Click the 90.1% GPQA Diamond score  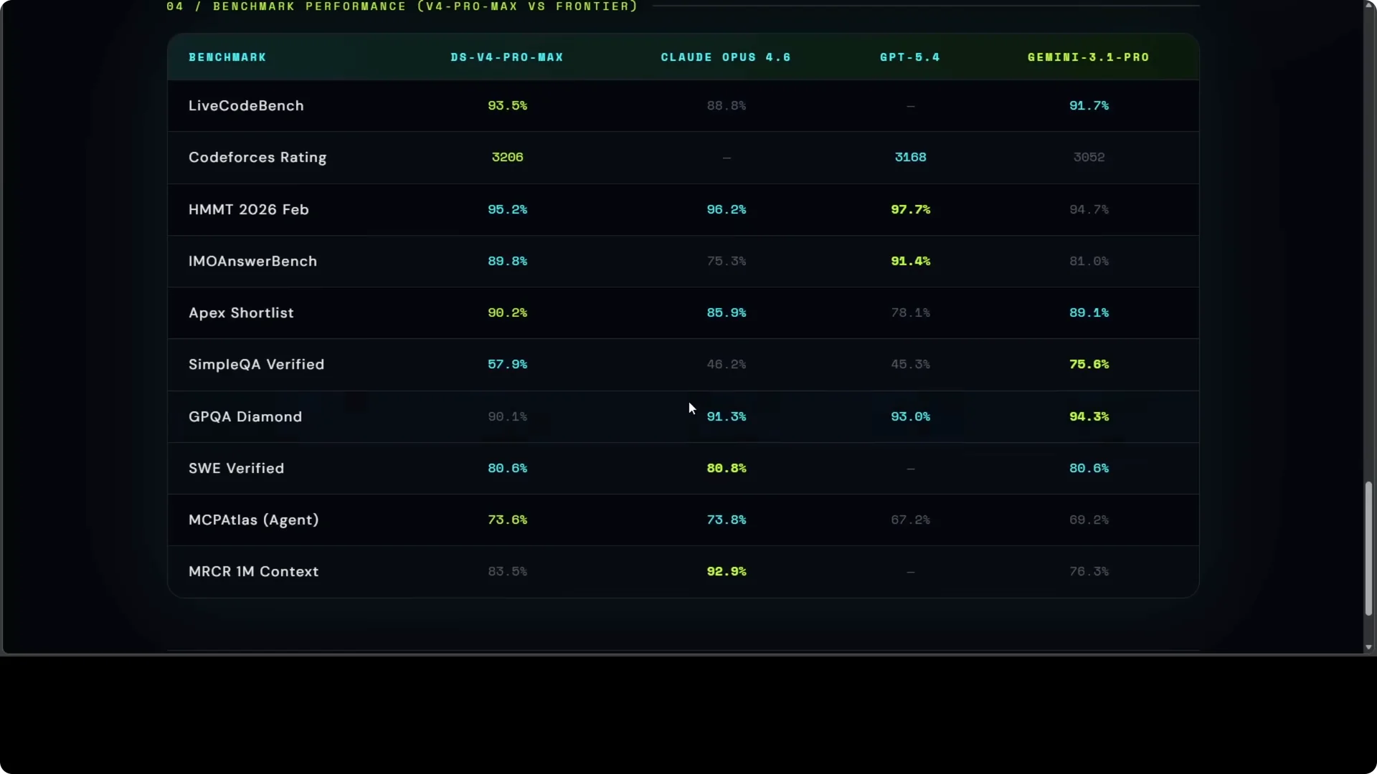[507, 416]
